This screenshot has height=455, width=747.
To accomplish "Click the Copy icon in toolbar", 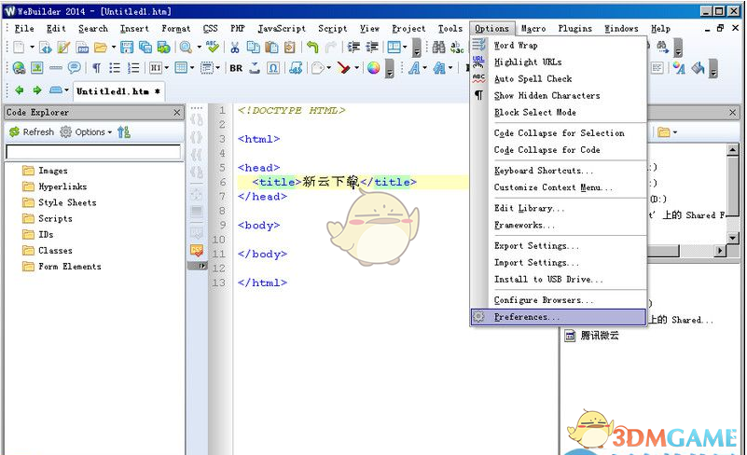I will pyautogui.click(x=253, y=47).
